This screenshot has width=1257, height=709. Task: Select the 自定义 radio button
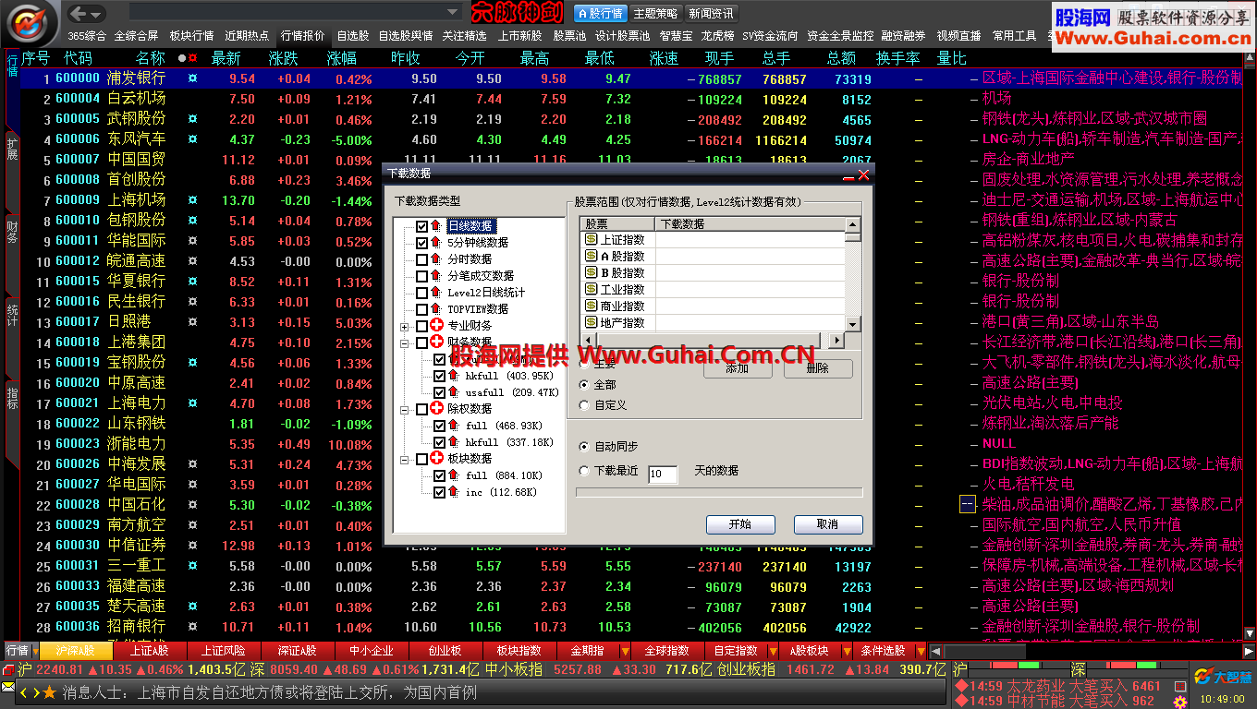[x=584, y=404]
